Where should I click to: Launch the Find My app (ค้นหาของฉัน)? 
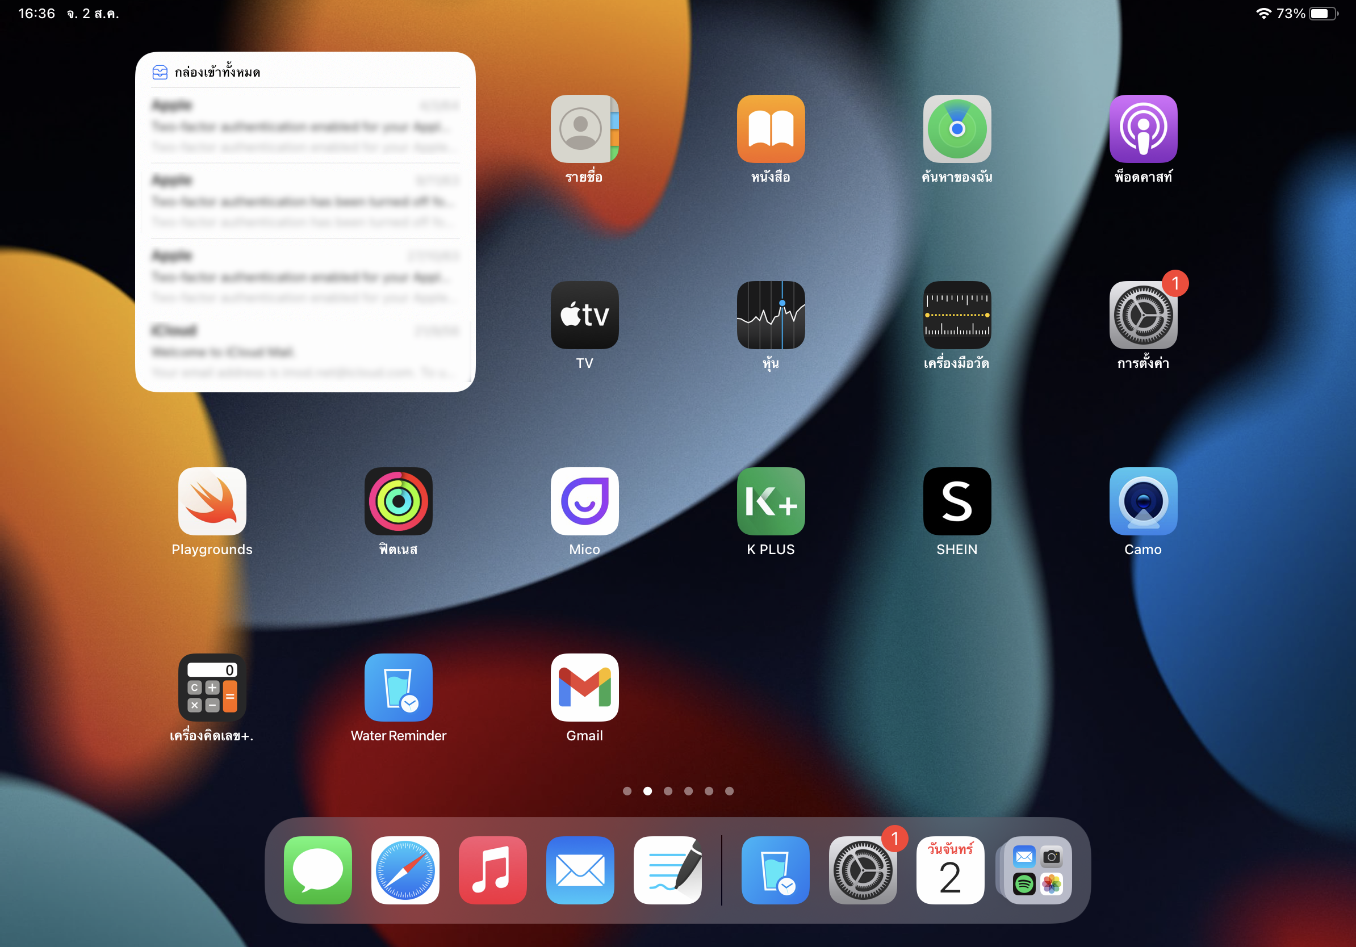(x=957, y=129)
